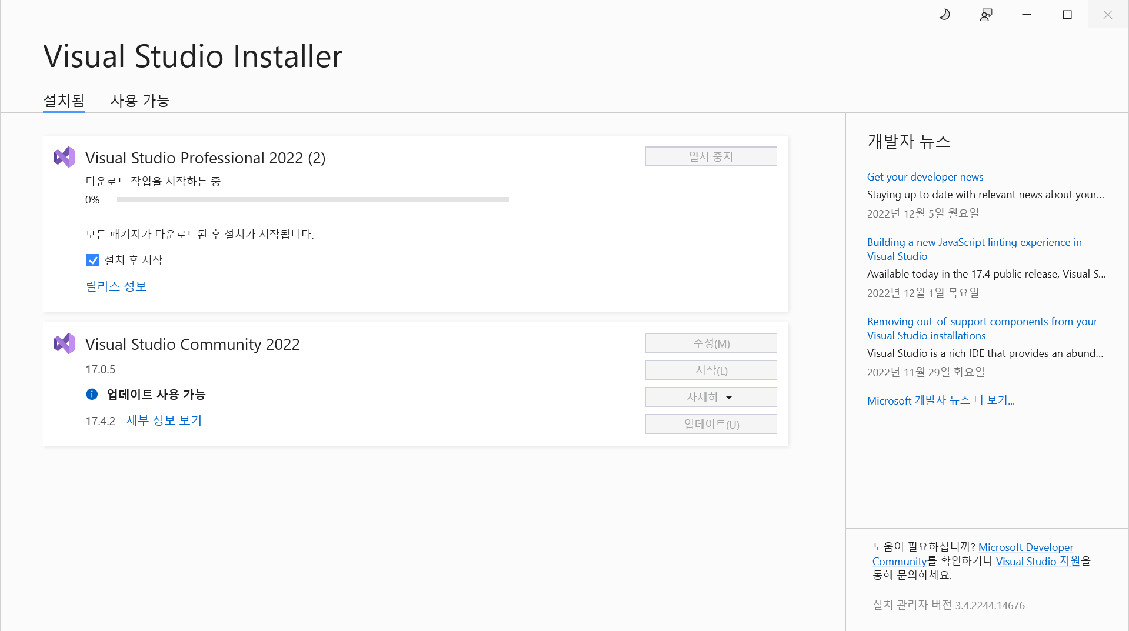The height and width of the screenshot is (631, 1129).
Task: Open the 세부 정보 보기 link
Action: (x=164, y=420)
